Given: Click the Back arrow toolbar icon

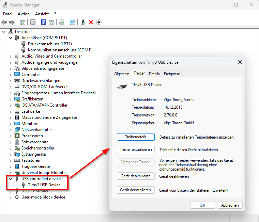Looking at the screenshot, I should point(4,22).
